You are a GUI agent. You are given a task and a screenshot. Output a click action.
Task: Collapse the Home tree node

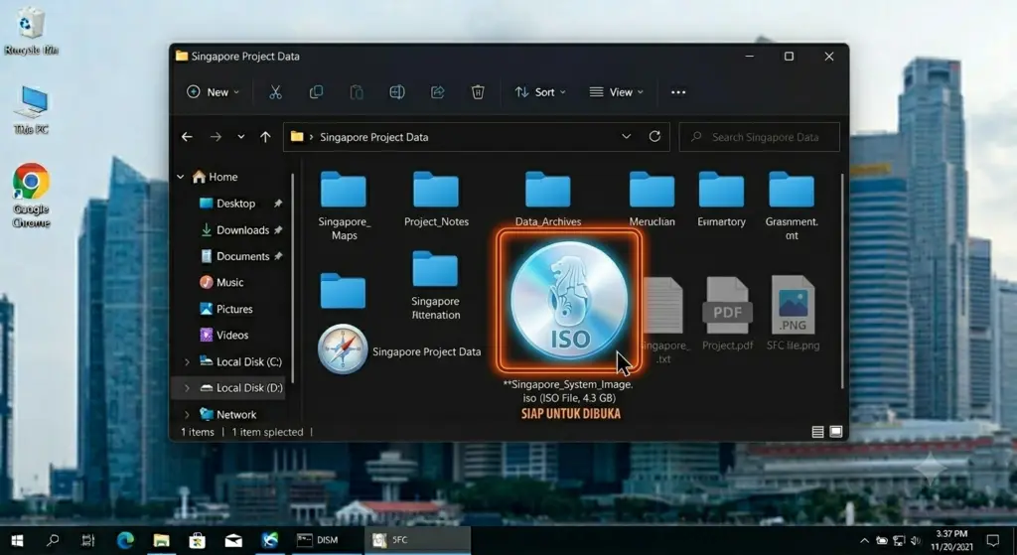(181, 177)
